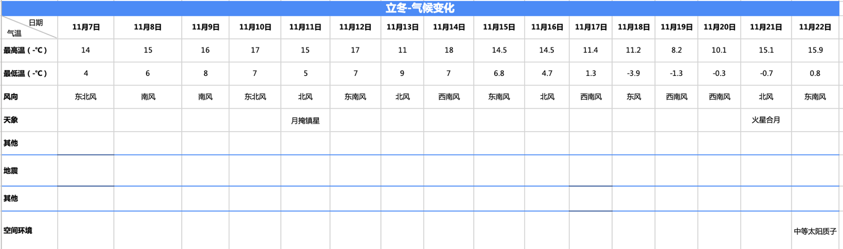Click the 风向 row label
The width and height of the screenshot is (843, 249).
pos(29,97)
